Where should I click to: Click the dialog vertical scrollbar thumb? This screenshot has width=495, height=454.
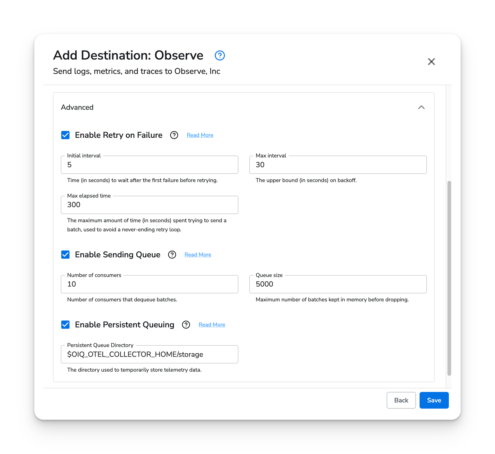pyautogui.click(x=449, y=278)
